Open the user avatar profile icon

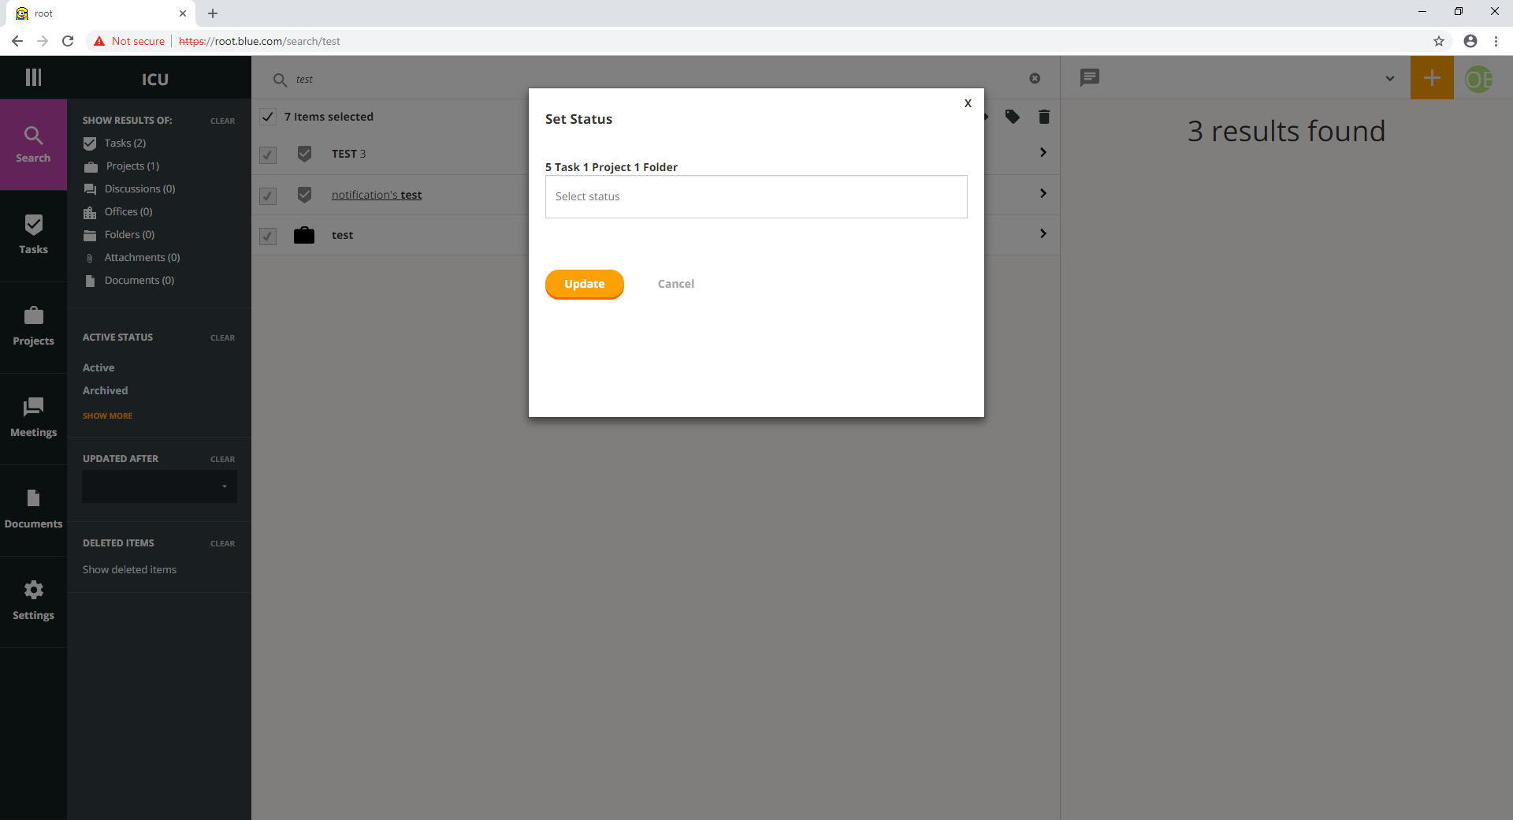point(1479,79)
